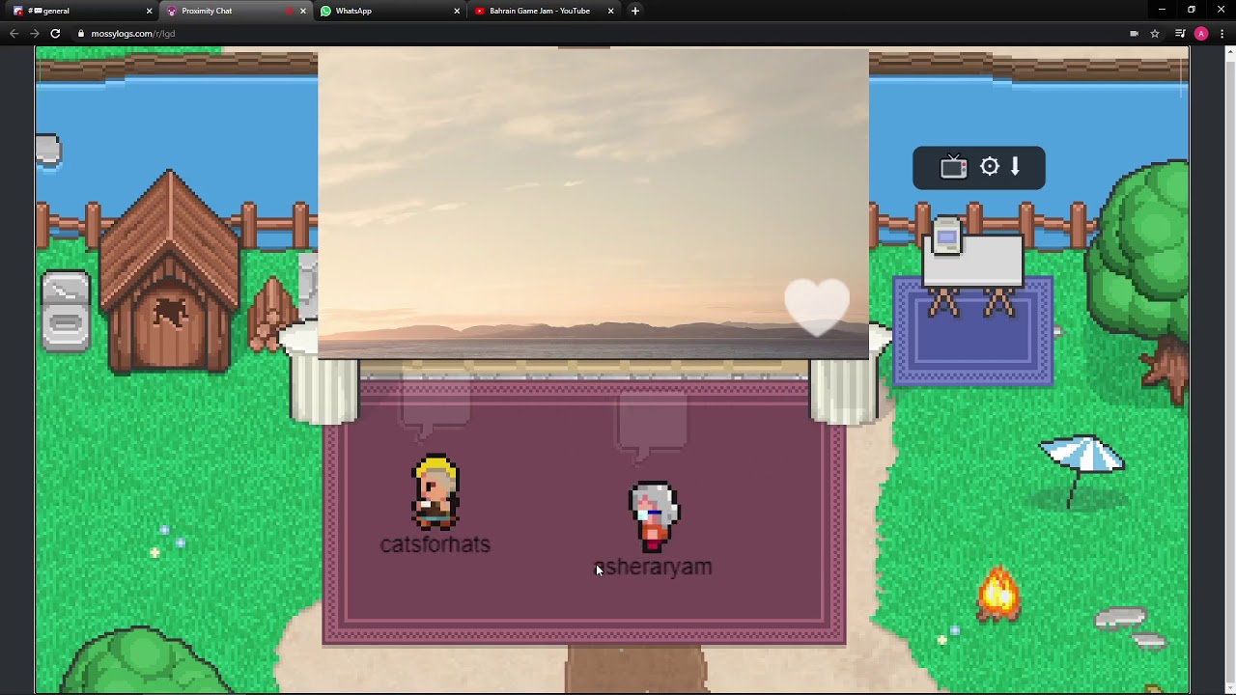Click the campfire
1236x695 pixels.
click(x=998, y=595)
